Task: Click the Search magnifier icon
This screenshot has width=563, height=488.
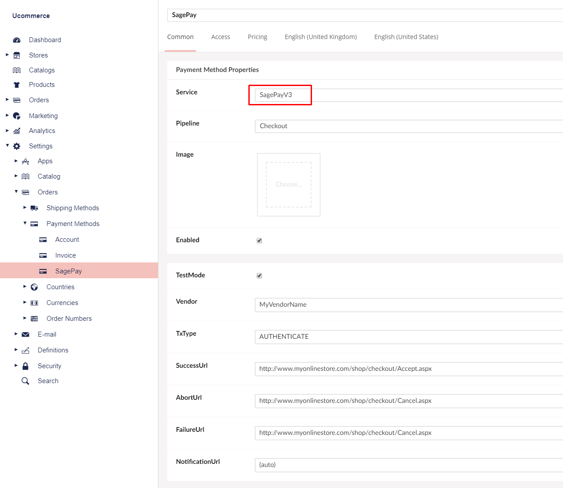Action: (25, 381)
